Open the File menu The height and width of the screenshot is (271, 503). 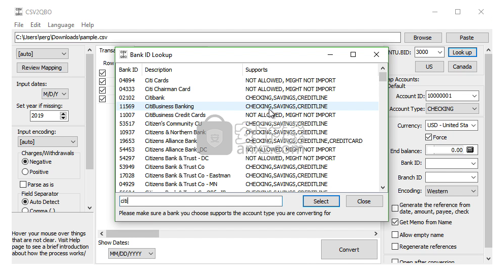click(x=19, y=25)
